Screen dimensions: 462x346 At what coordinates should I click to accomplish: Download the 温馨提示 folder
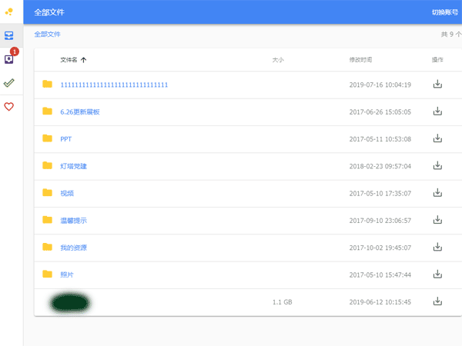point(437,220)
